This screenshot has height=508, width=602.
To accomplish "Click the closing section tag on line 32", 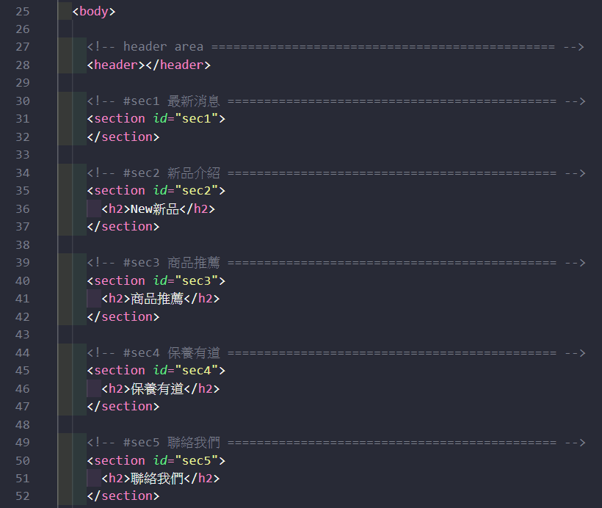I will click(x=123, y=137).
